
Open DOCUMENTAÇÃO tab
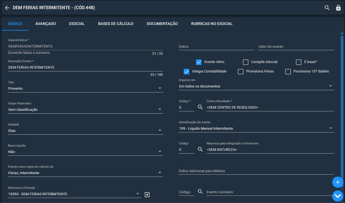click(x=162, y=24)
